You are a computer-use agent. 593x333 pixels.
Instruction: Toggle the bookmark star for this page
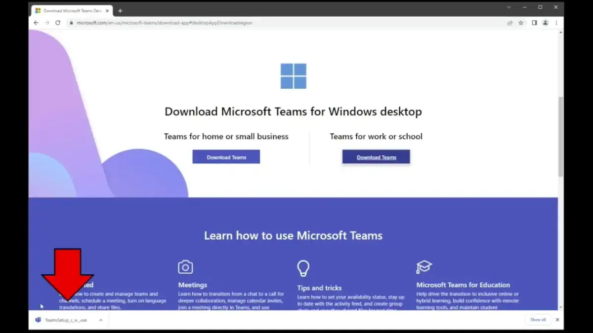click(521, 23)
